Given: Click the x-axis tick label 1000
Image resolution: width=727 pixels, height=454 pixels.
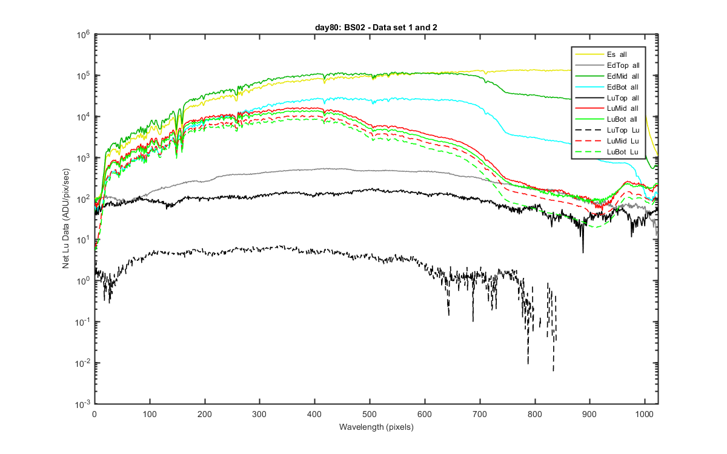Looking at the screenshot, I should 645,414.
